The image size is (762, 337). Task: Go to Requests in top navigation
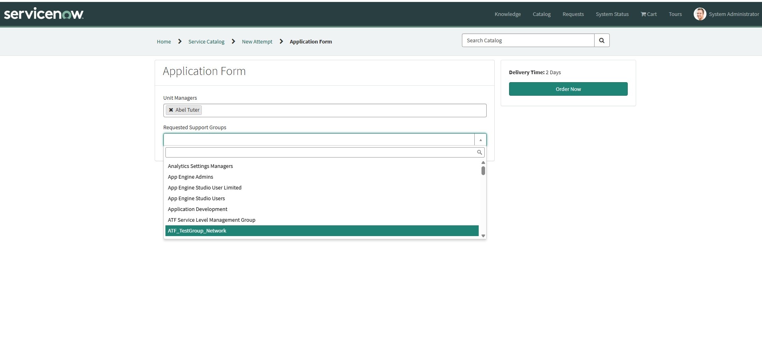pos(573,14)
